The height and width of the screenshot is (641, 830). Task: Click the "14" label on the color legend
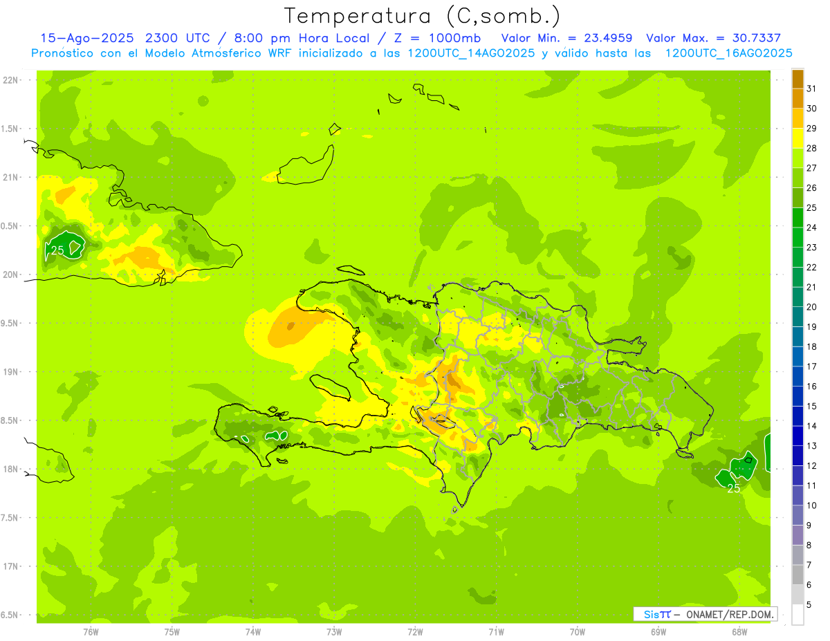click(812, 426)
